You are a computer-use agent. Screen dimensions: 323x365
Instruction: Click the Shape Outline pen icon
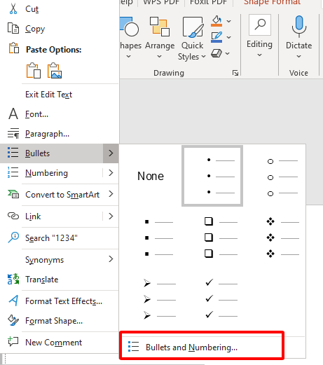click(x=217, y=37)
